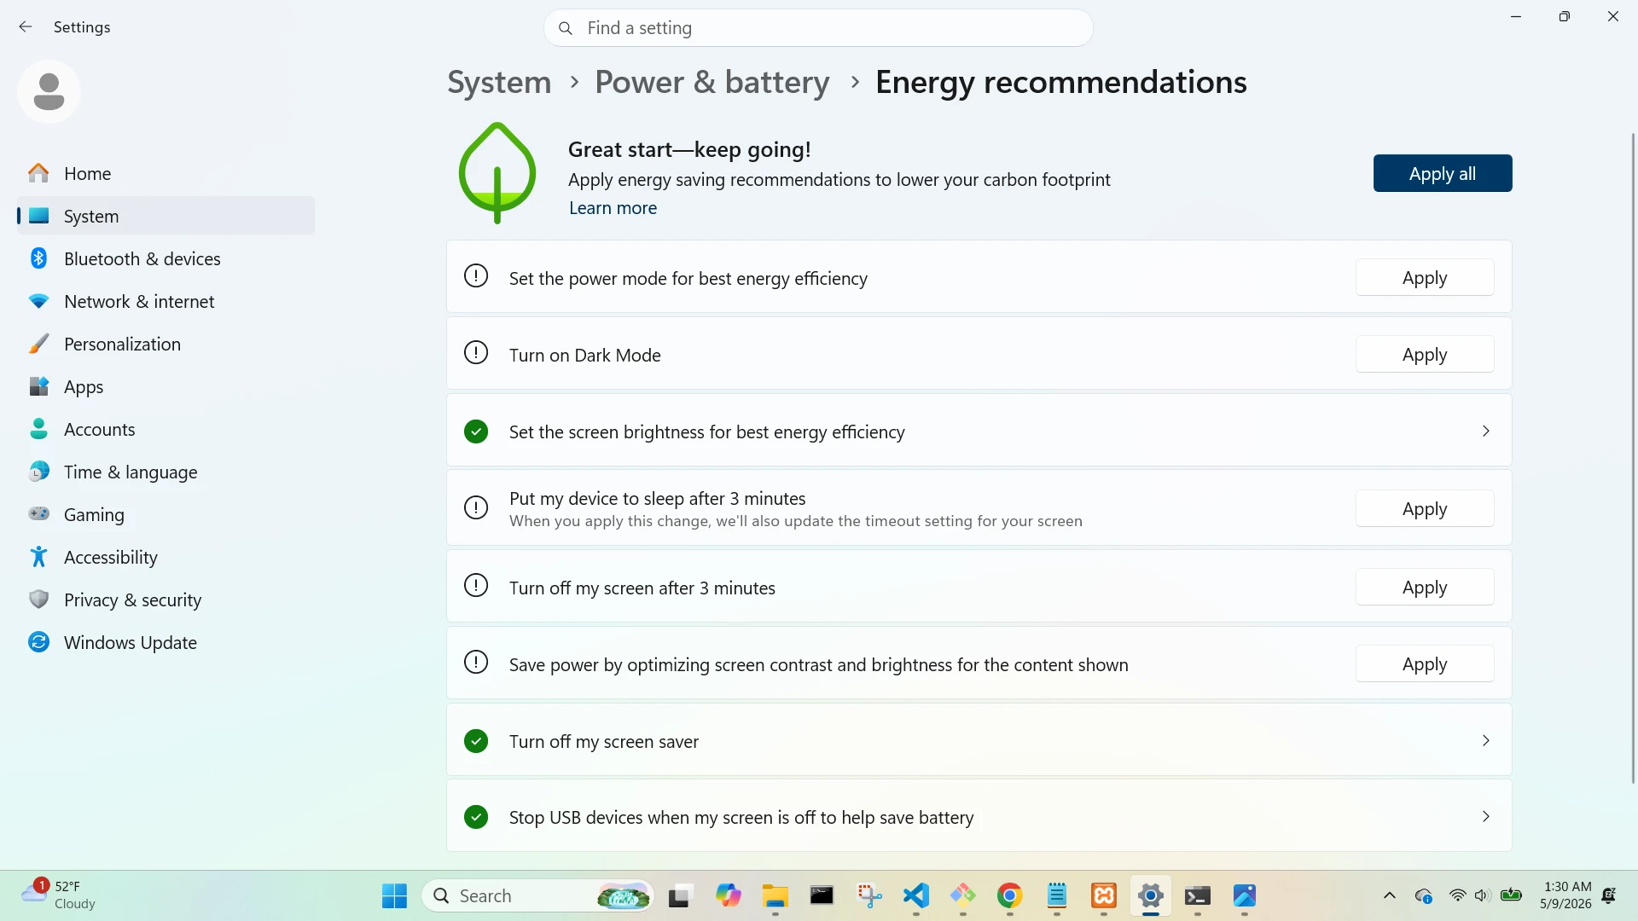
Task: Open Bluetooth & devices settings
Action: (x=166, y=258)
